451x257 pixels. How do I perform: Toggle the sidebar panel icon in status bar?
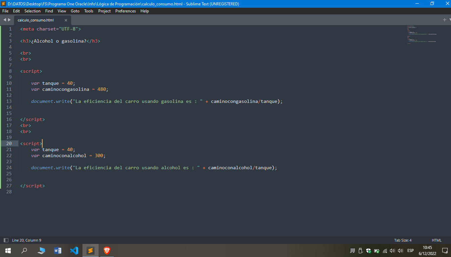coord(6,240)
